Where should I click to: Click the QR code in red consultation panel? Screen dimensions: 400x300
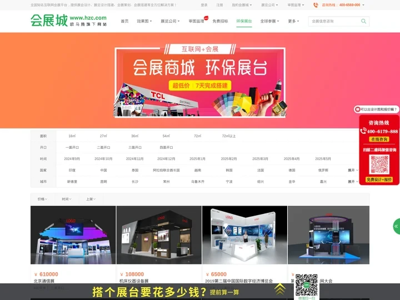379,164
